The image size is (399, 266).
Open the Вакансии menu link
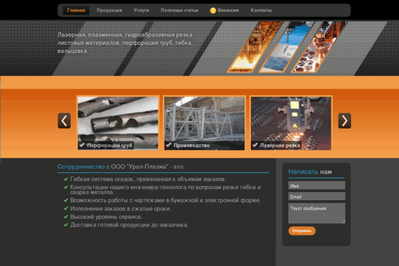pyautogui.click(x=228, y=11)
